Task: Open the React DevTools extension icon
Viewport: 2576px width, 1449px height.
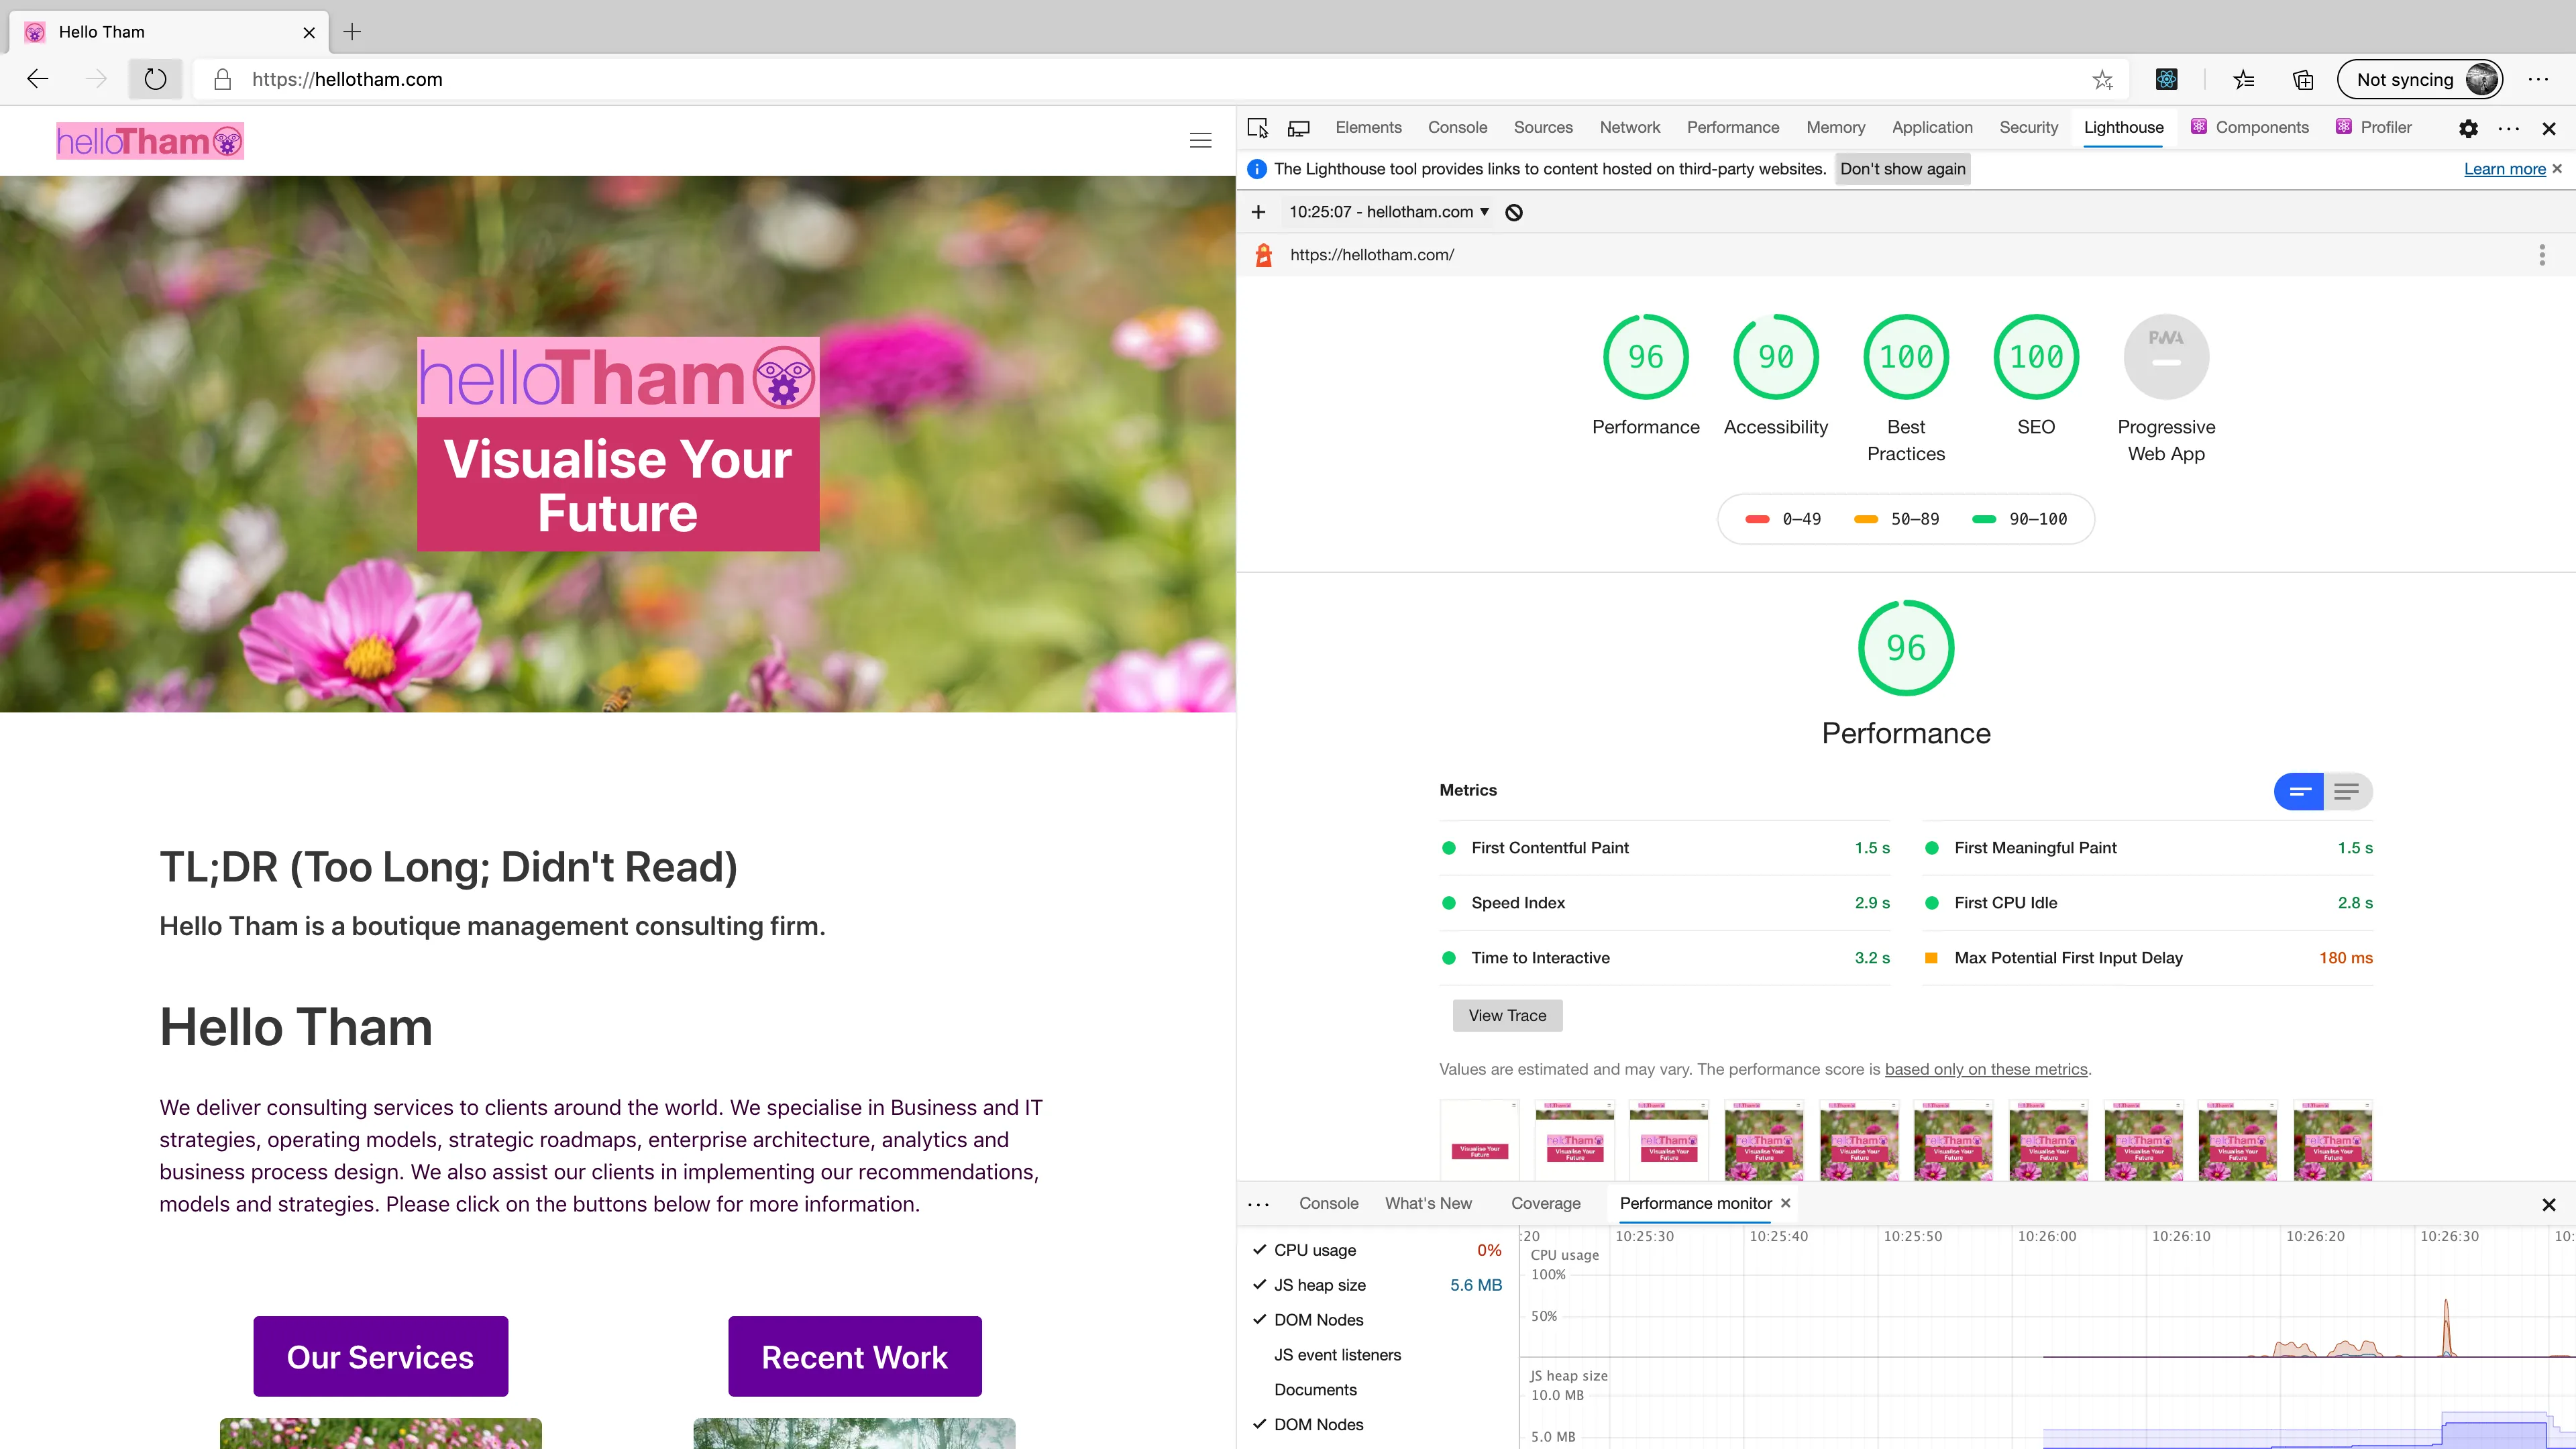Action: coord(2166,80)
